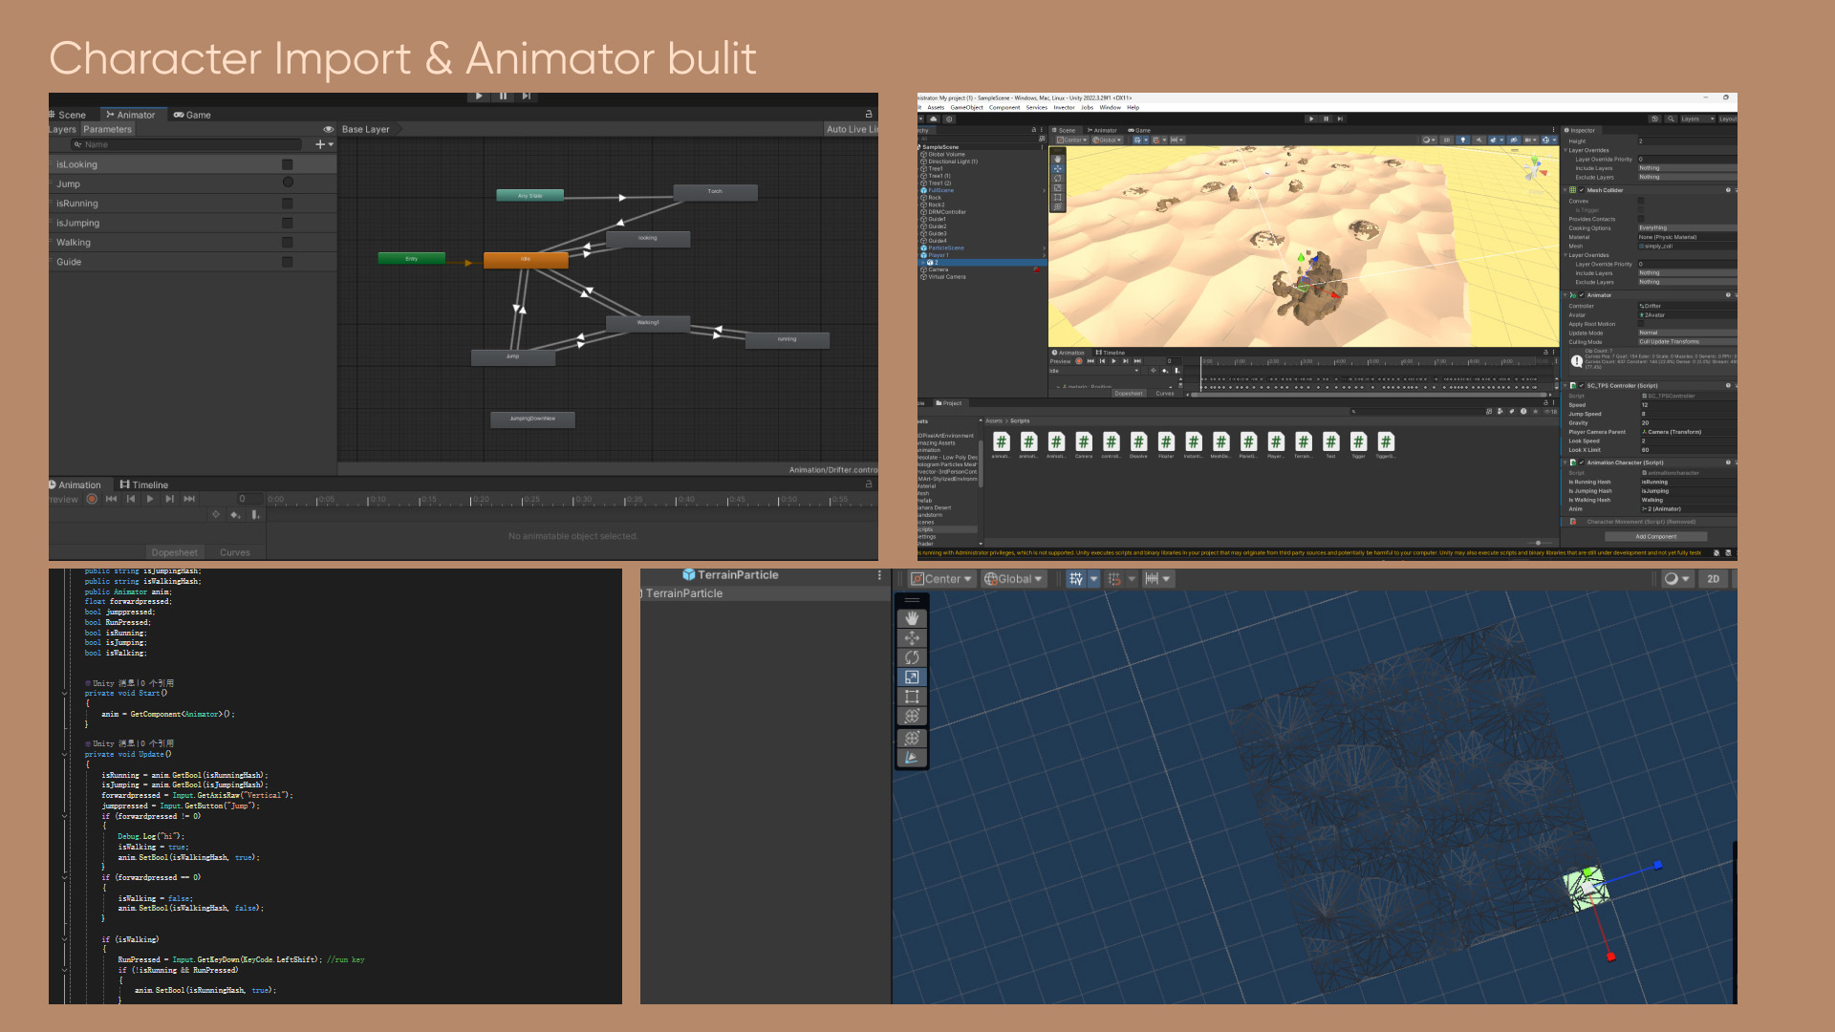1835x1032 pixels.
Task: Select the Move tool in scene toolbar
Action: tap(911, 638)
